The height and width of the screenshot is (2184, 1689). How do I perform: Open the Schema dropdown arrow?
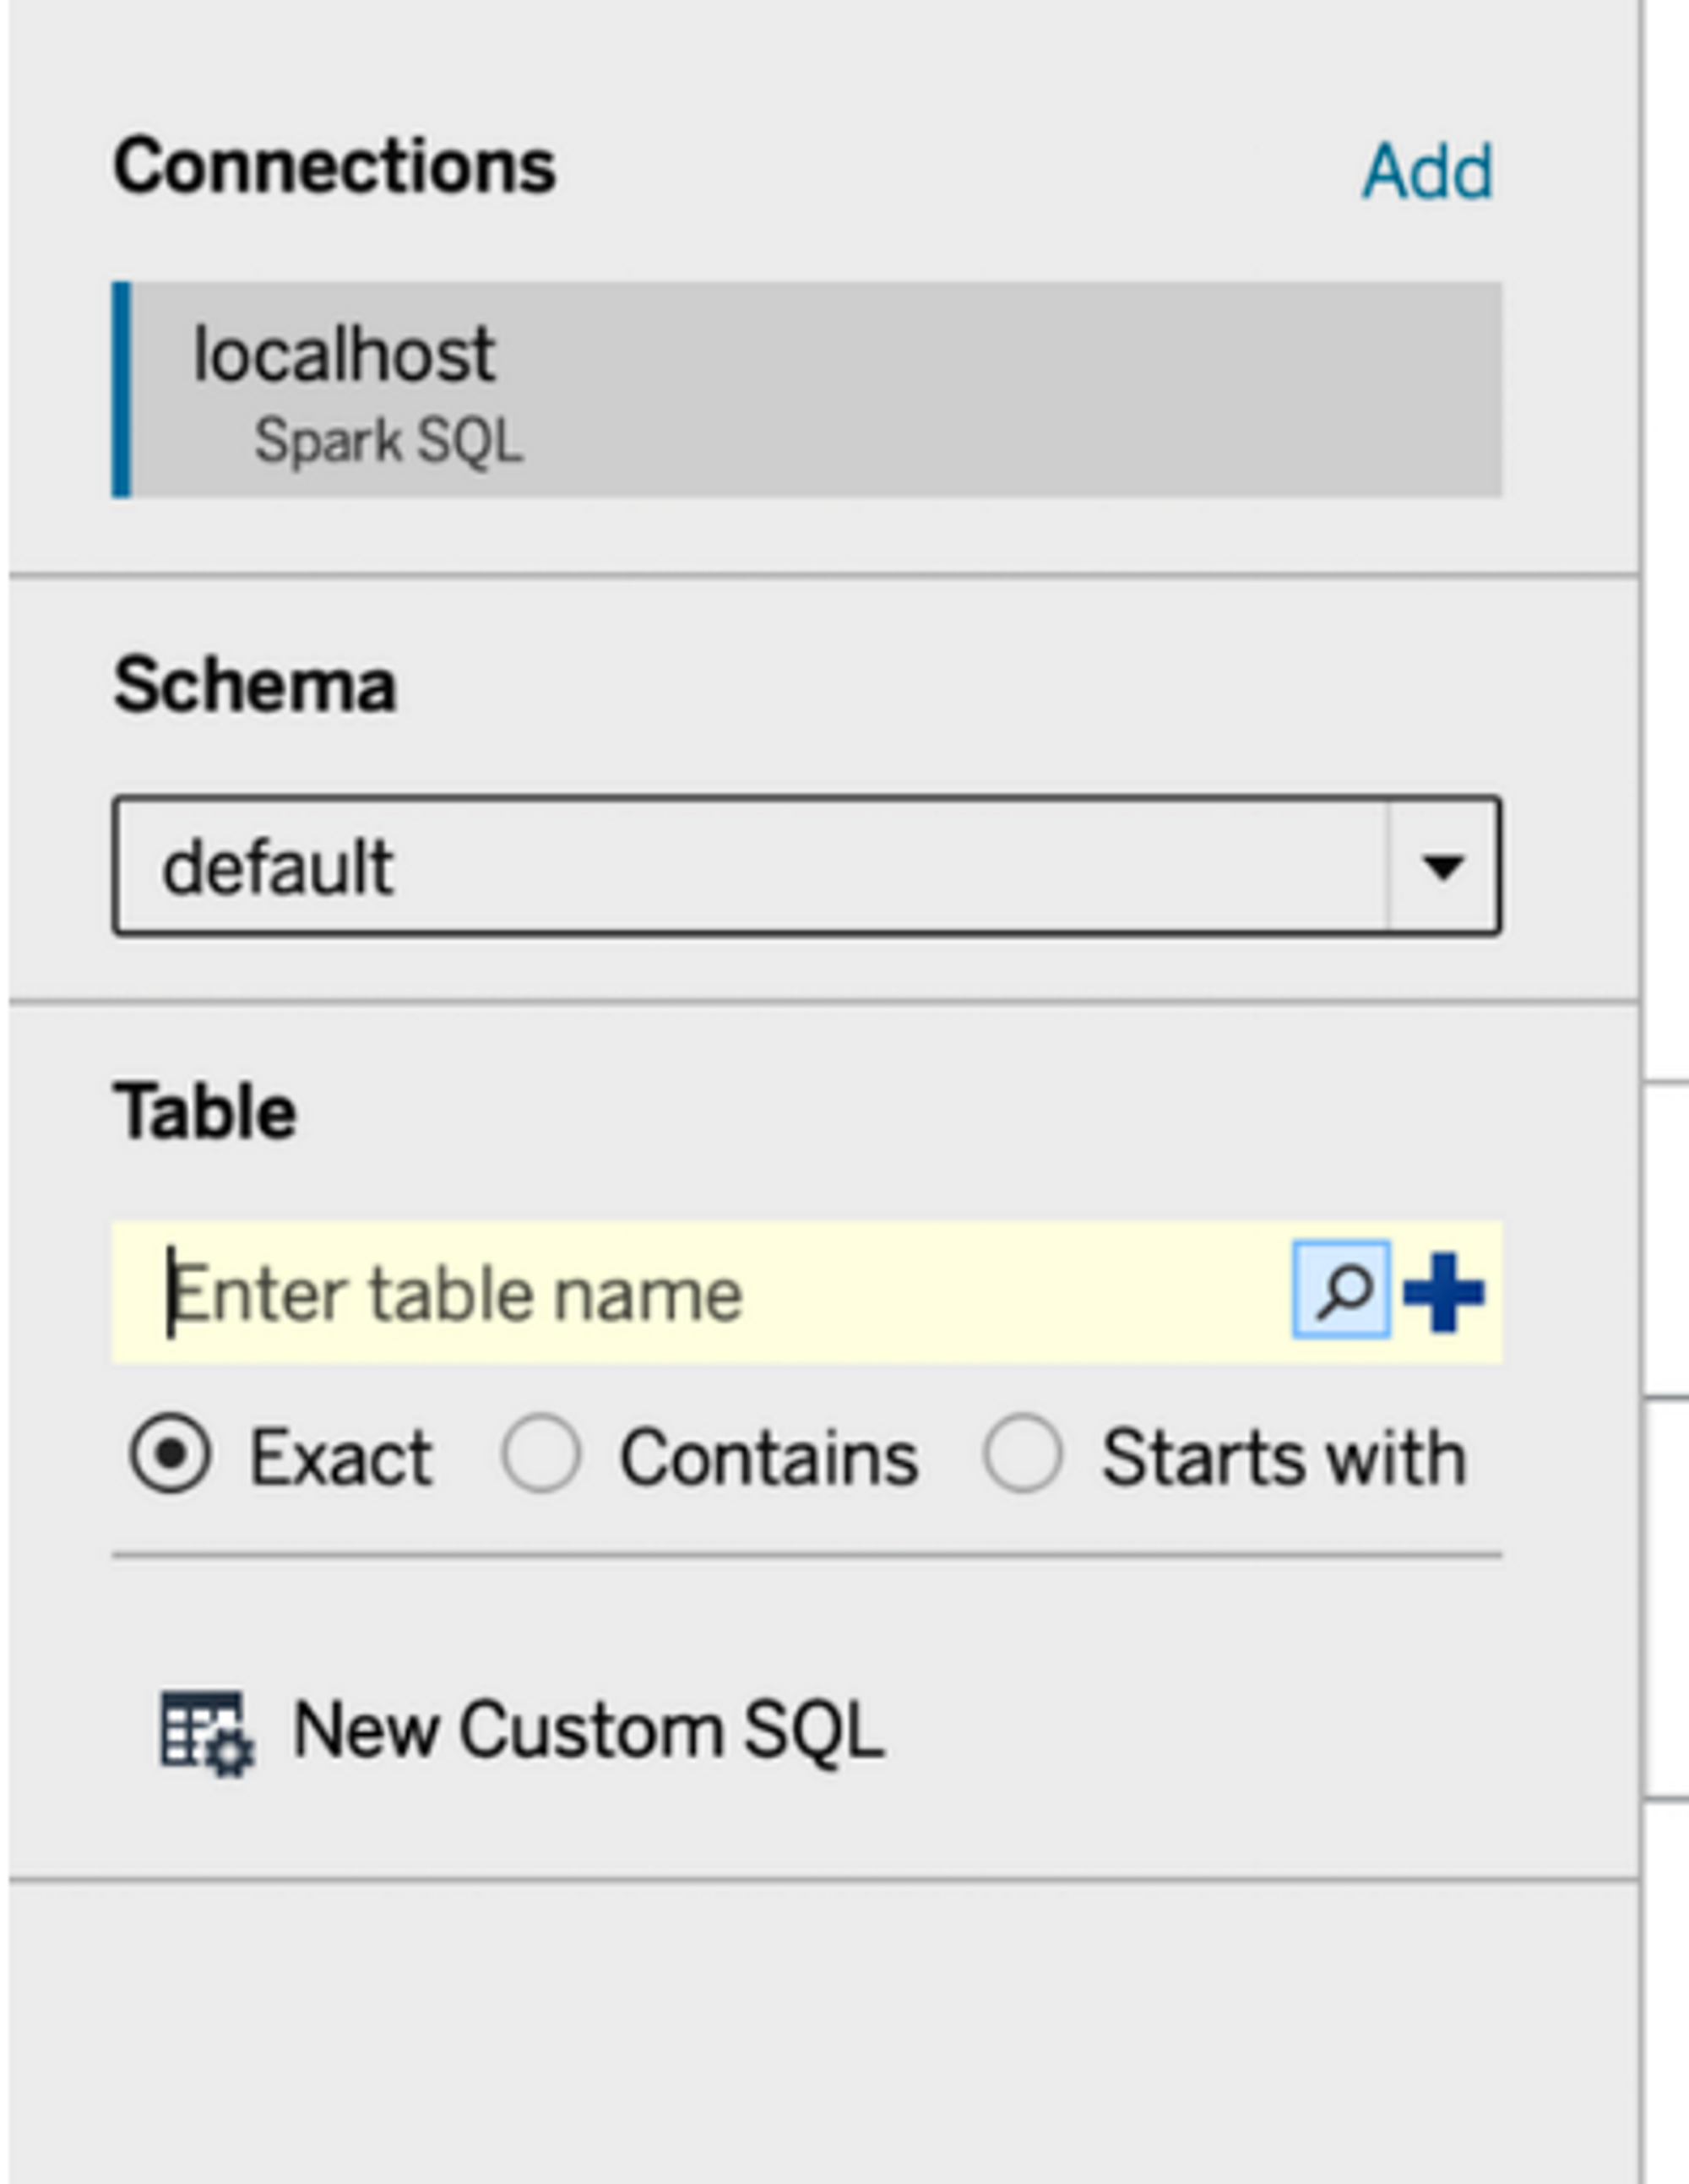(x=1442, y=867)
